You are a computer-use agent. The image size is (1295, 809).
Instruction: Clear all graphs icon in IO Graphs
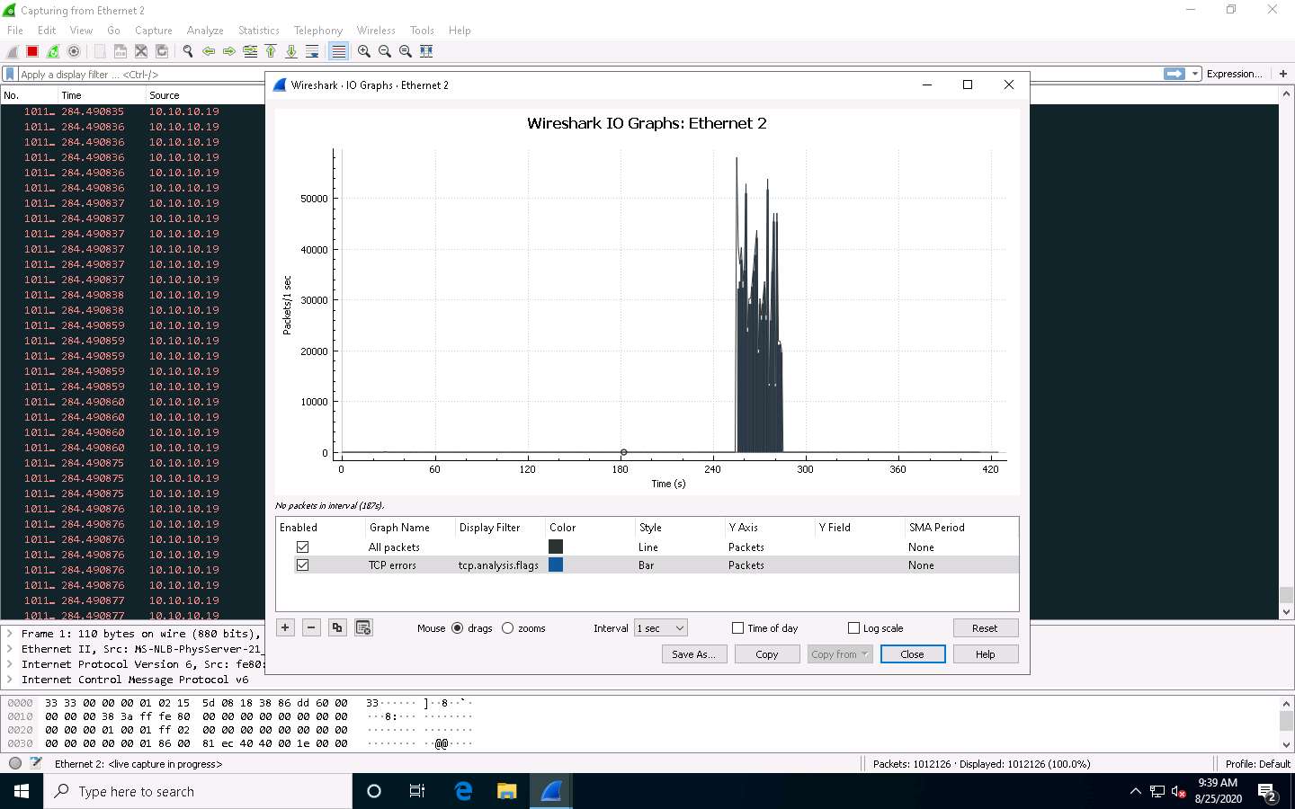[x=363, y=627]
